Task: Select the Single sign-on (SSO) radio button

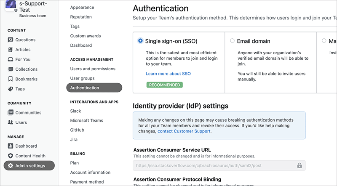Action: (140, 41)
